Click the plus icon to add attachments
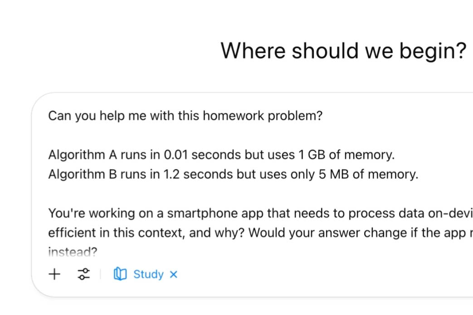The width and height of the screenshot is (473, 315). pyautogui.click(x=54, y=274)
